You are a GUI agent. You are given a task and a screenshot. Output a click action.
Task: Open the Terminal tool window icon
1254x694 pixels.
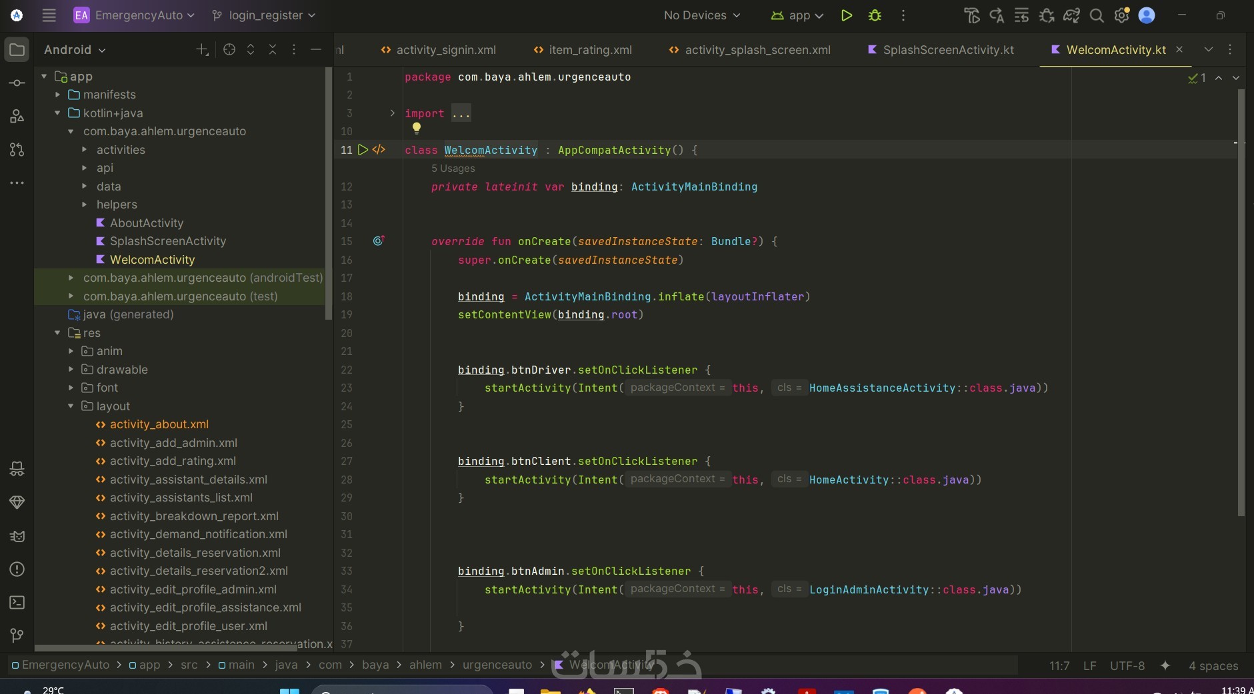[x=17, y=602]
